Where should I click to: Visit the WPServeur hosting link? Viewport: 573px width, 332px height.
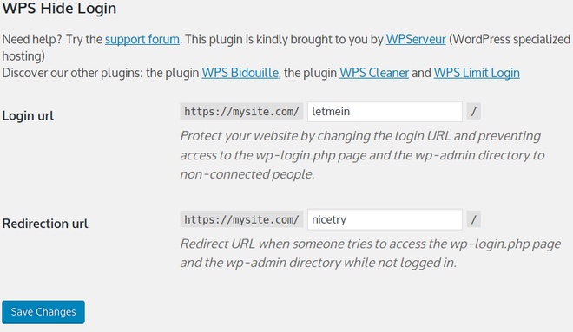point(416,39)
